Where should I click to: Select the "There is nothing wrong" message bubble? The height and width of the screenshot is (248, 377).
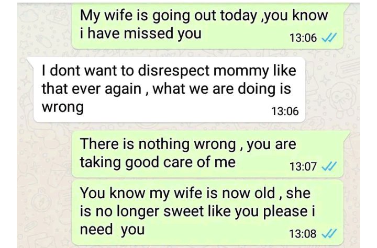207,155
